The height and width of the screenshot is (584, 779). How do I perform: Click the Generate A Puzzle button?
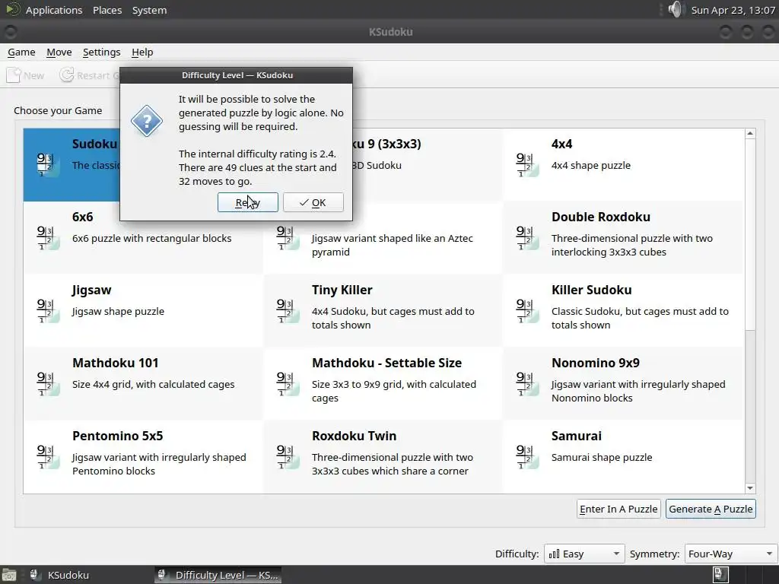pyautogui.click(x=711, y=509)
